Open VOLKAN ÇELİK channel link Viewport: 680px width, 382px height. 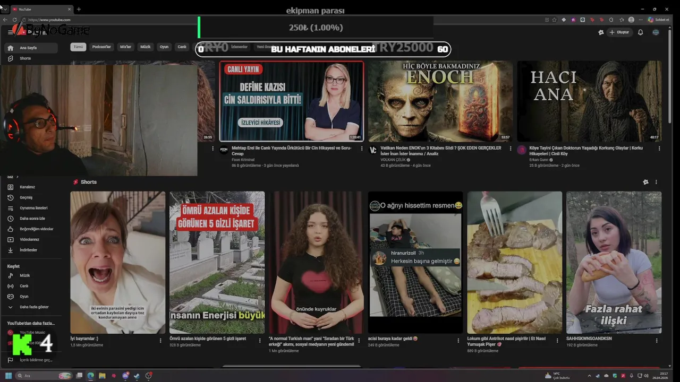(393, 160)
